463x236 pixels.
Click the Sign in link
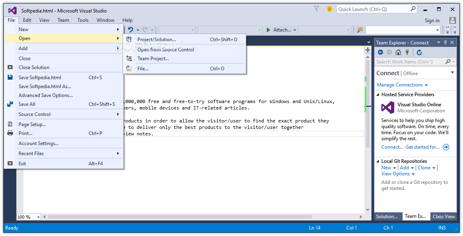[432, 21]
